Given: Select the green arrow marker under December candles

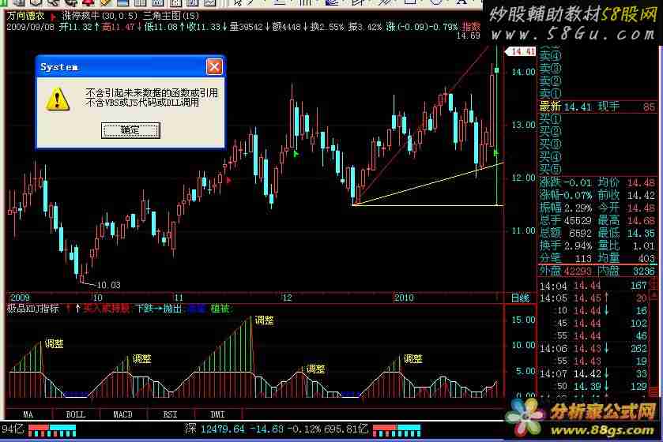Looking at the screenshot, I should click(296, 154).
